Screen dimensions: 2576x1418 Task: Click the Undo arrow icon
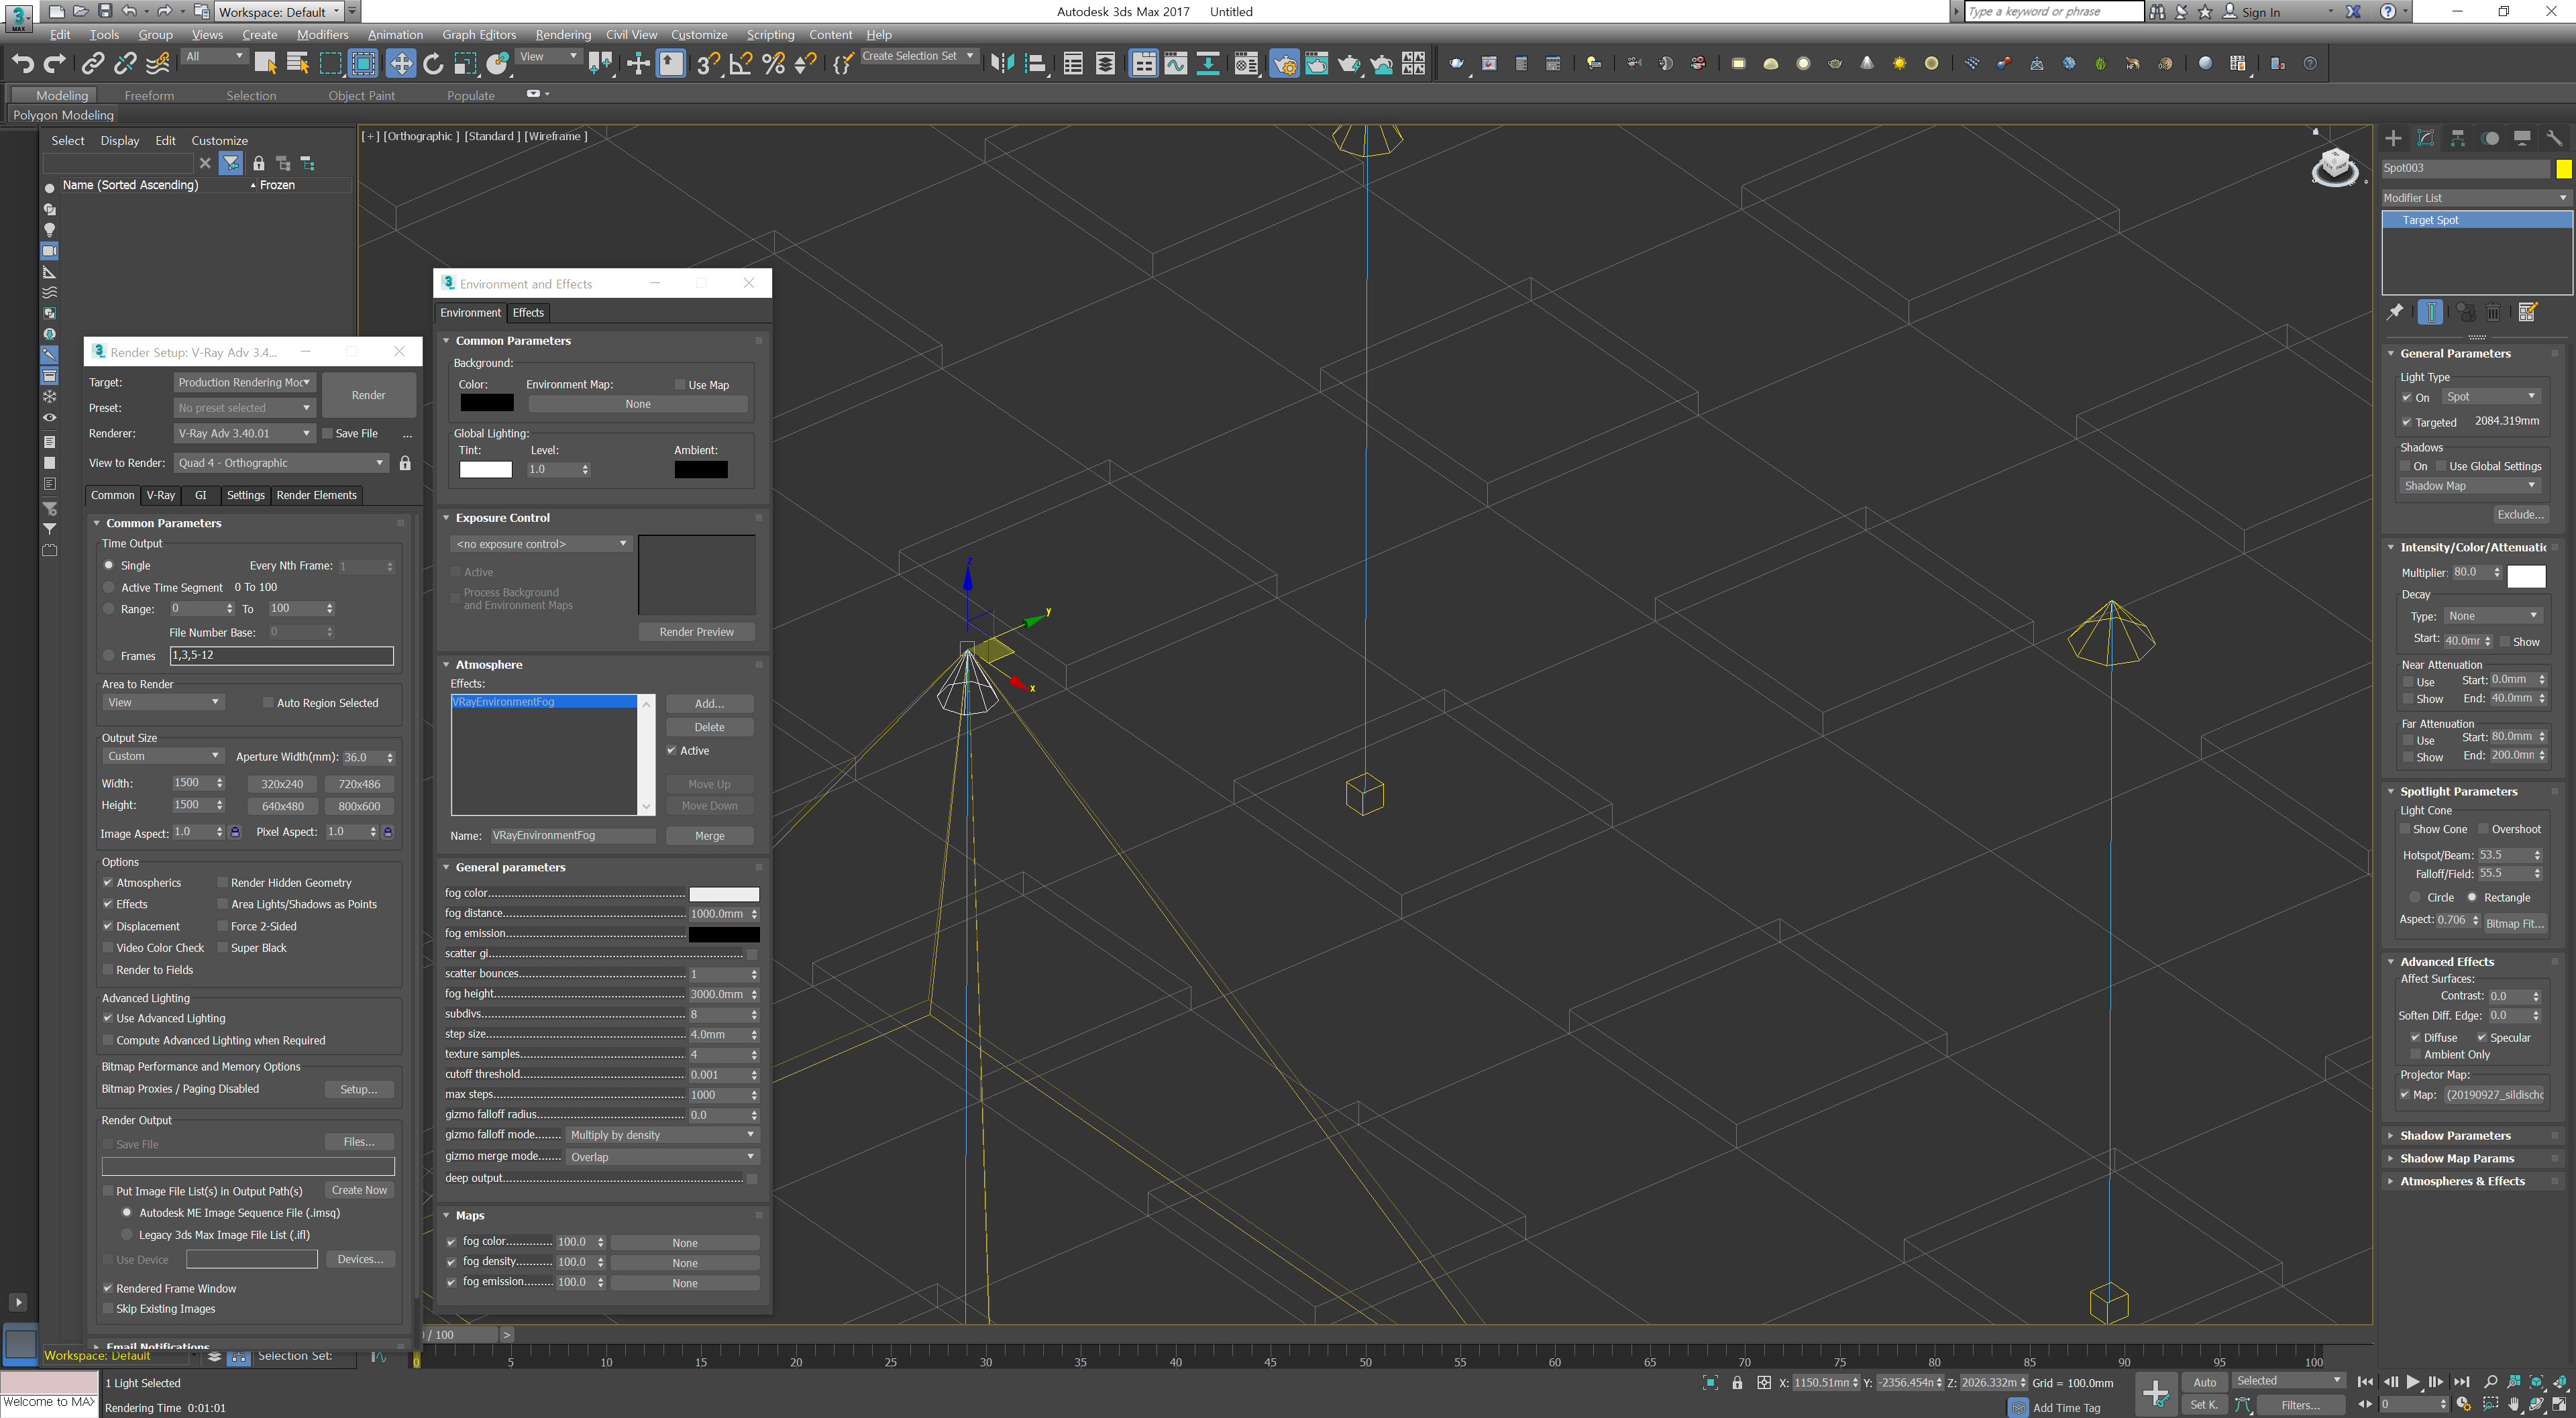point(22,64)
